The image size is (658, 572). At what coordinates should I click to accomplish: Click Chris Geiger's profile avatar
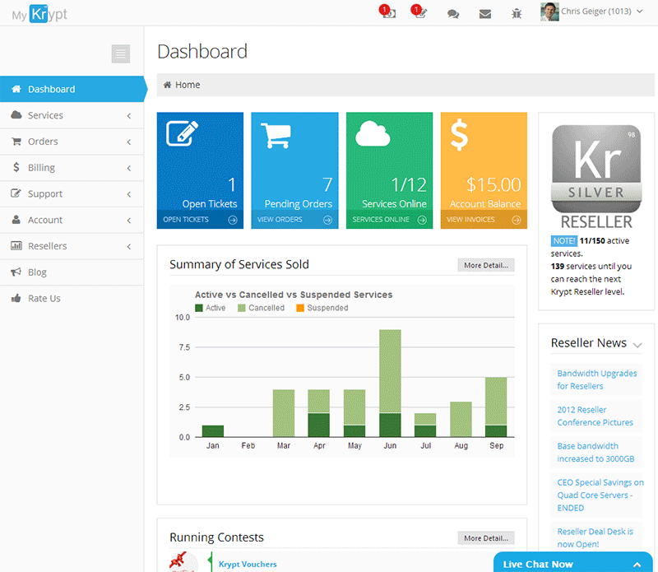click(549, 12)
